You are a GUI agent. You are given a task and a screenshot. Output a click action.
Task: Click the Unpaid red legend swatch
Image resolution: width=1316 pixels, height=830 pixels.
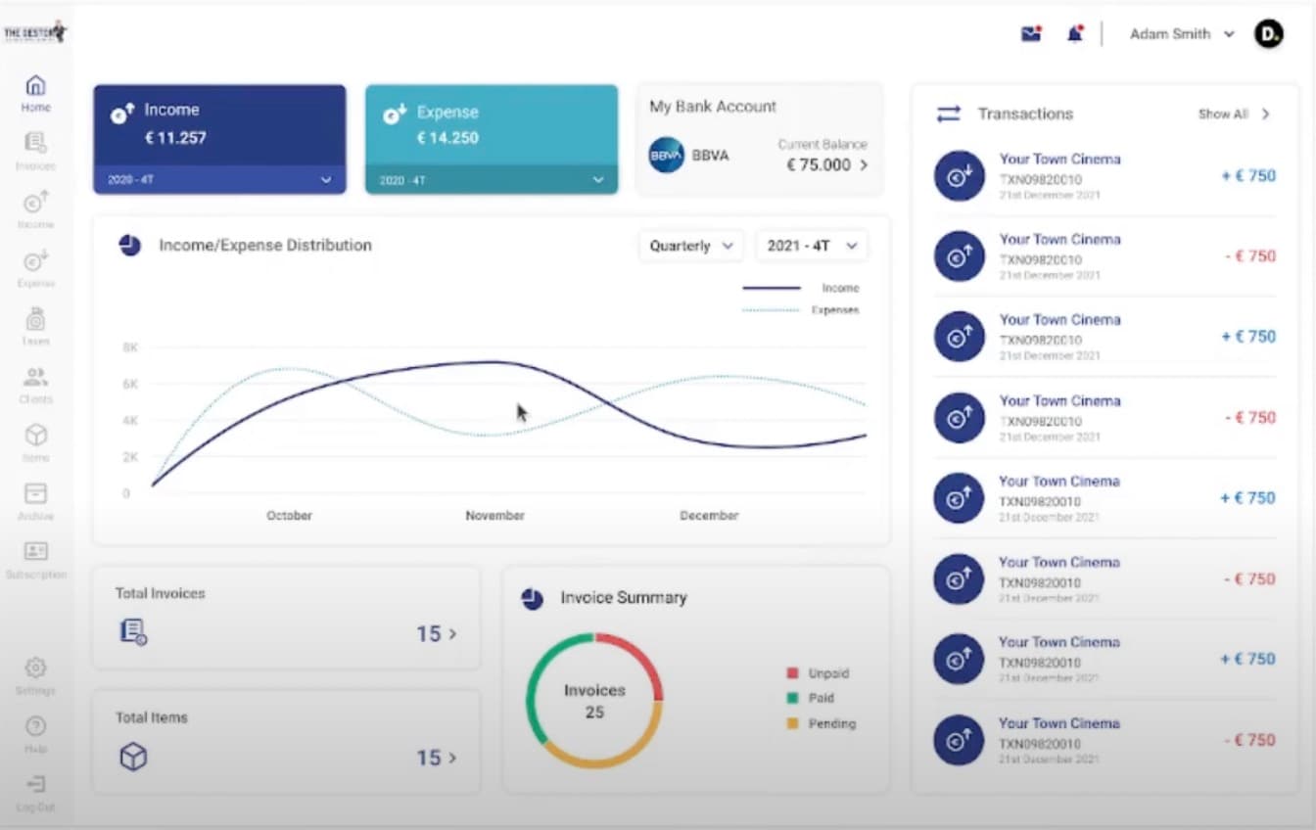click(792, 673)
